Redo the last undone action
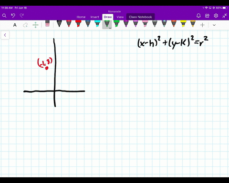This screenshot has height=183, width=229. pos(21,15)
